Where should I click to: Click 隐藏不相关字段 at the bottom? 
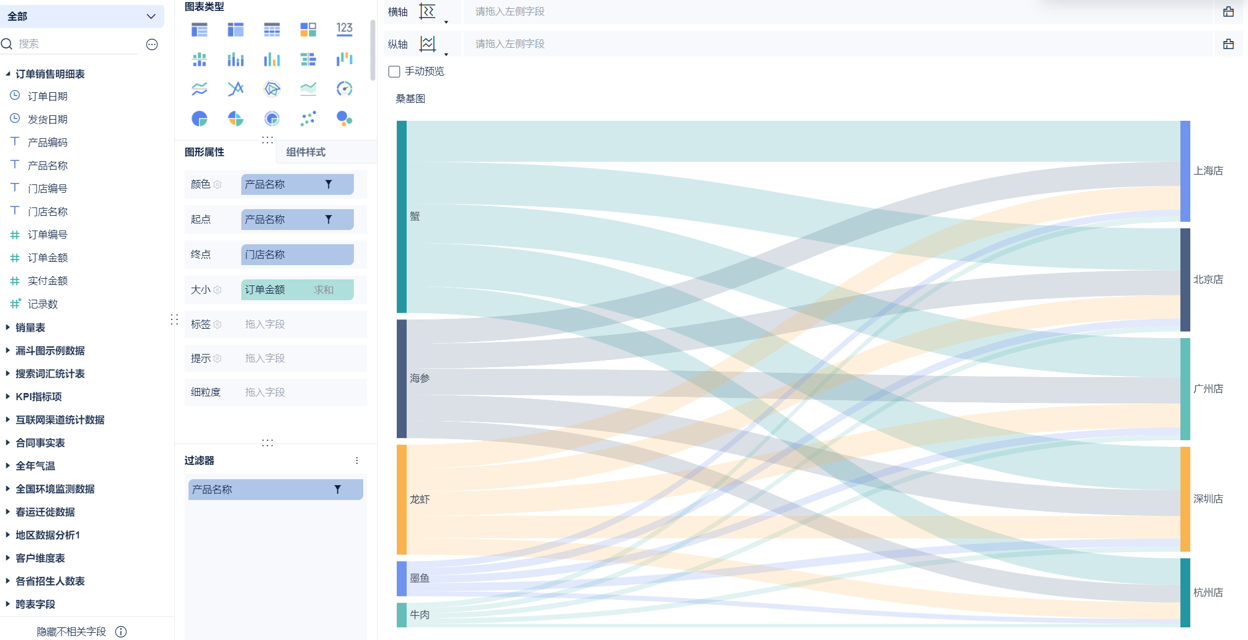(71, 632)
